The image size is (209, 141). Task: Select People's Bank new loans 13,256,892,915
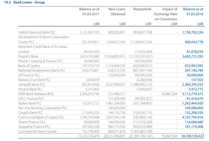[115, 56]
